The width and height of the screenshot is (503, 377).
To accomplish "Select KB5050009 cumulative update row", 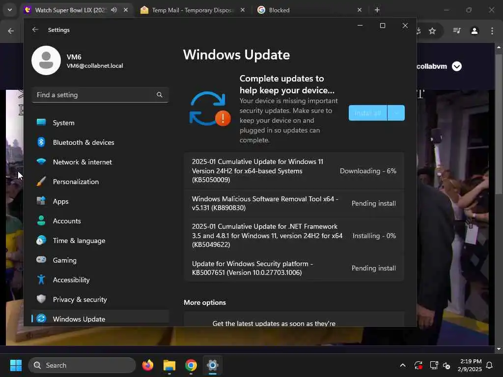I will pyautogui.click(x=294, y=170).
